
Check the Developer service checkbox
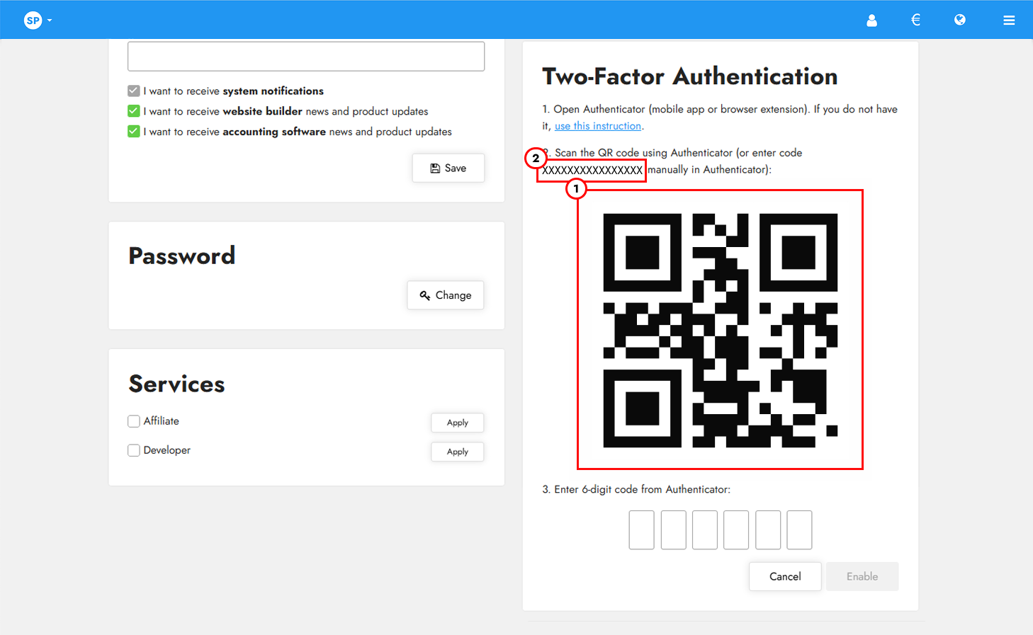[133, 450]
